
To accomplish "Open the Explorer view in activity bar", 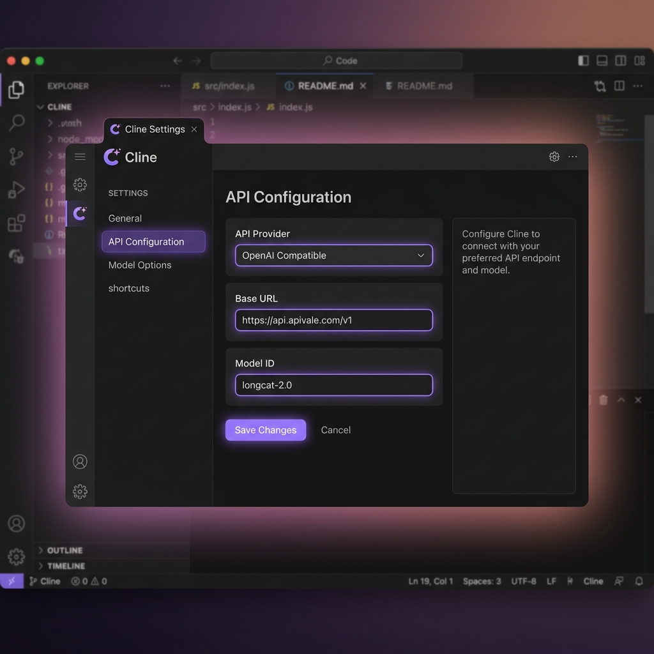I will (16, 89).
